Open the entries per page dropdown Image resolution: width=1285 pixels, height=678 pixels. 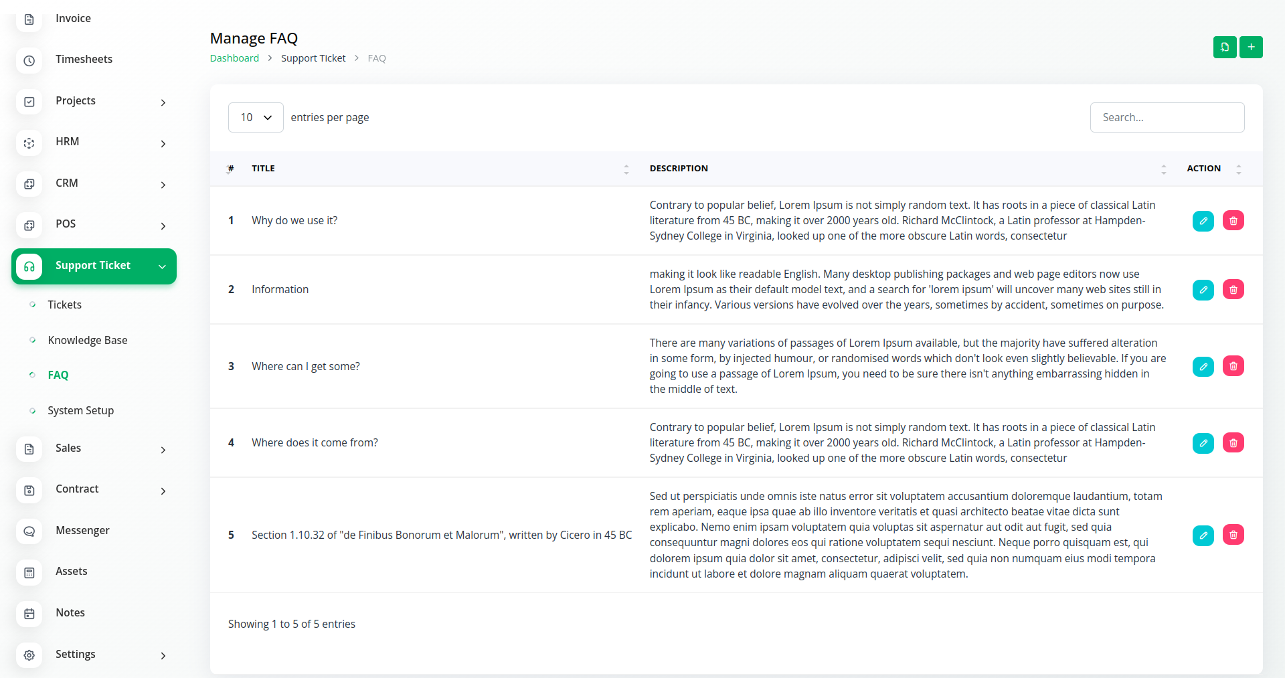tap(256, 118)
